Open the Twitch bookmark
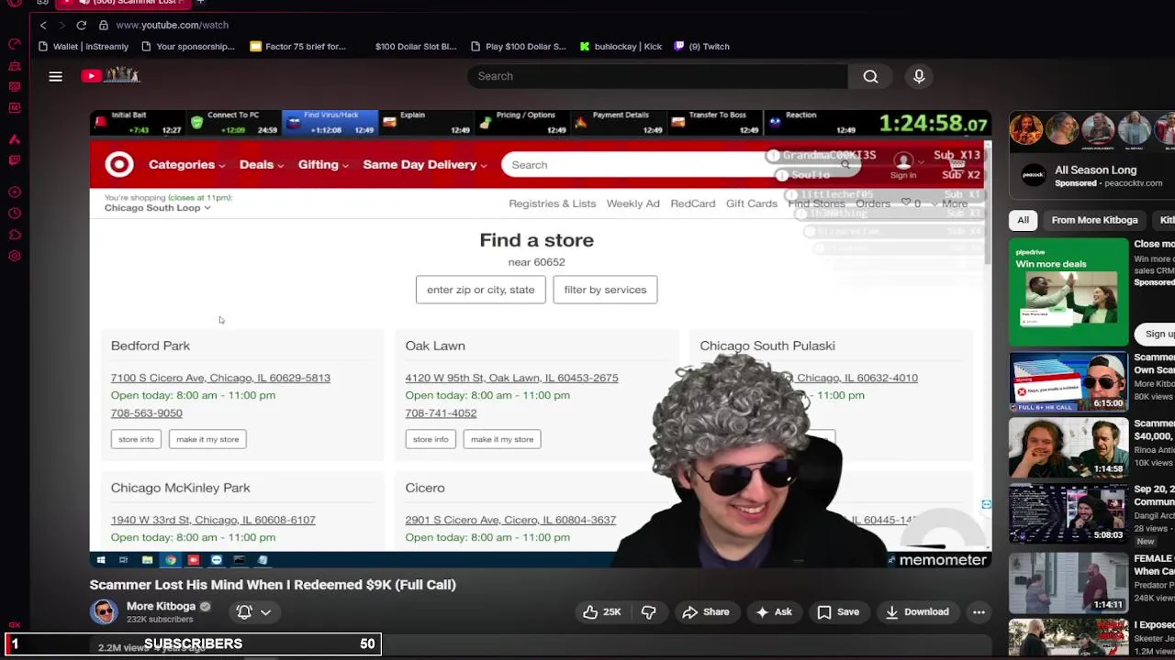The height and width of the screenshot is (660, 1175). coord(702,46)
